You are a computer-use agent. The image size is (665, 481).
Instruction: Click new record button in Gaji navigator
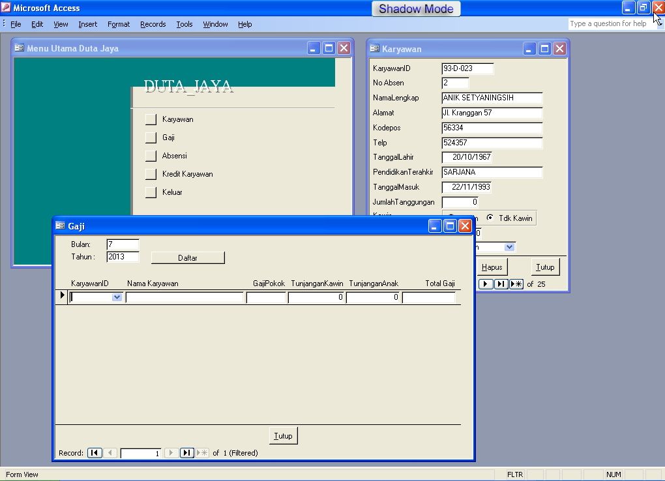pos(202,453)
